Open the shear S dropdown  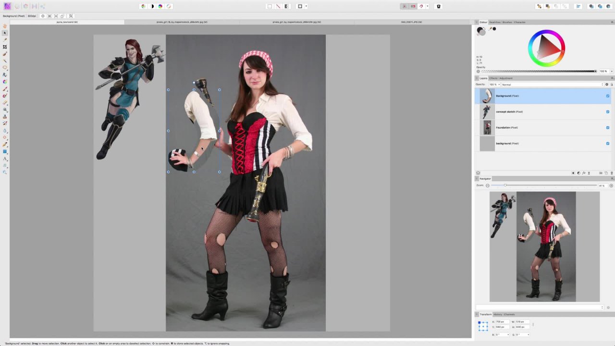(x=528, y=334)
